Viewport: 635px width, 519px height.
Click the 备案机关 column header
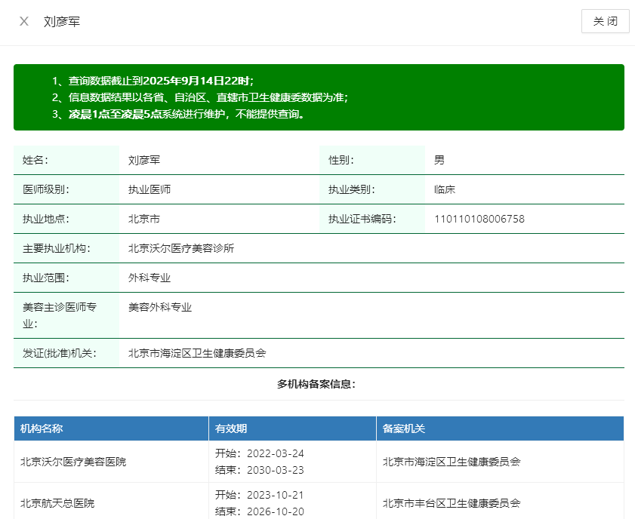coord(404,428)
